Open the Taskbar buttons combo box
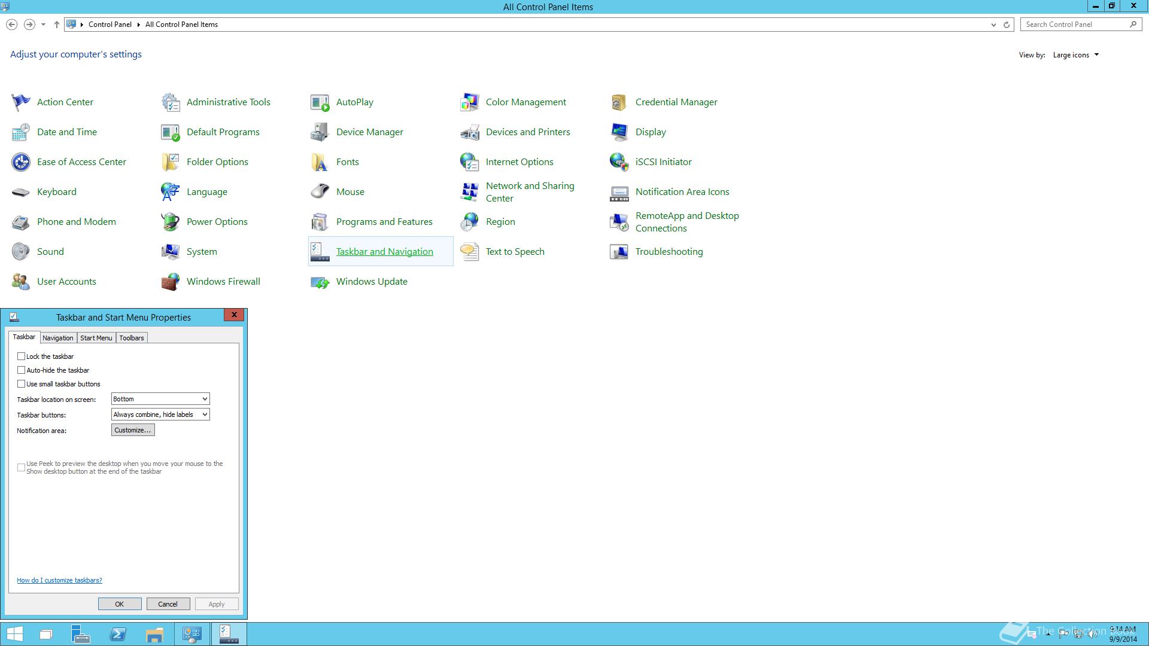 pos(160,415)
